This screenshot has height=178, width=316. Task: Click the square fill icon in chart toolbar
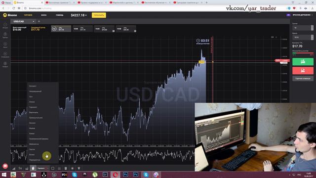point(53,168)
